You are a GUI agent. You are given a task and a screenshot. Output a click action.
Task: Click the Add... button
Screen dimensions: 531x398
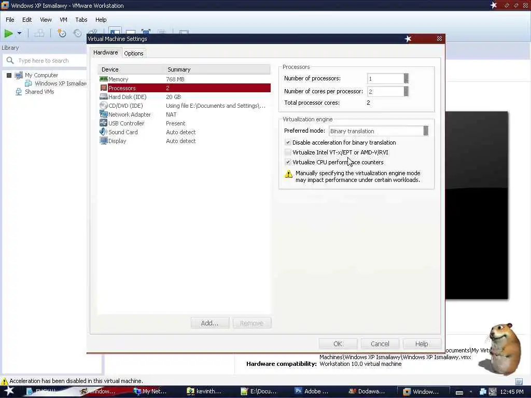pyautogui.click(x=210, y=323)
